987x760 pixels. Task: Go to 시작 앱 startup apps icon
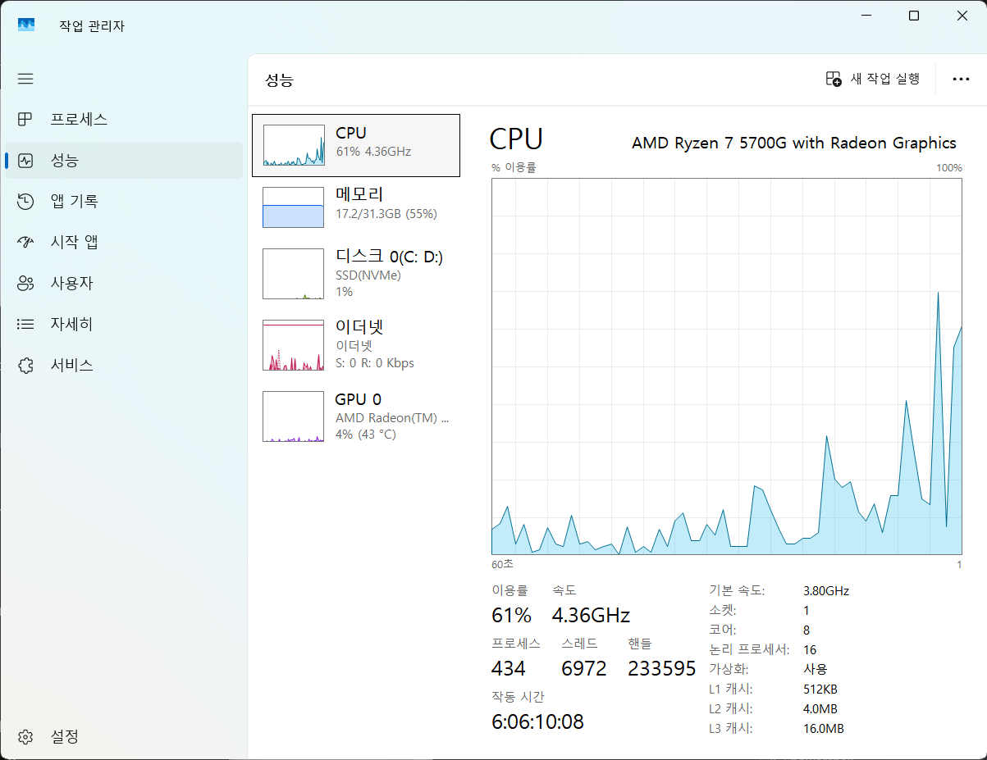[x=25, y=243]
